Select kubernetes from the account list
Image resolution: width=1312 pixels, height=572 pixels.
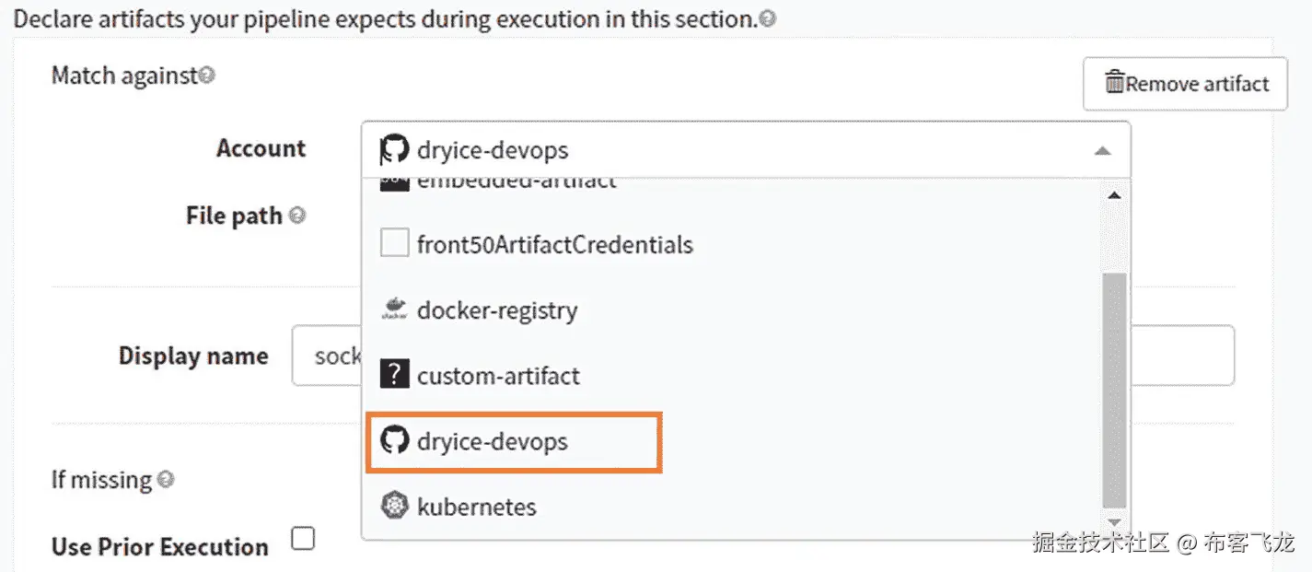(x=476, y=507)
